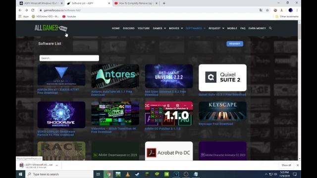
Task: Click the software Search input field
Action: coord(69,58)
